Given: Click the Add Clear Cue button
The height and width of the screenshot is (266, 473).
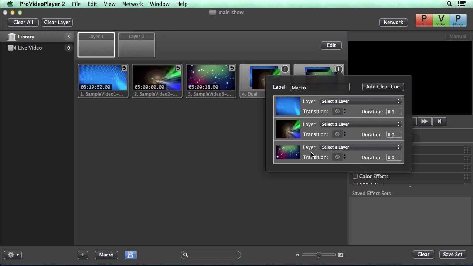Looking at the screenshot, I should point(383,86).
